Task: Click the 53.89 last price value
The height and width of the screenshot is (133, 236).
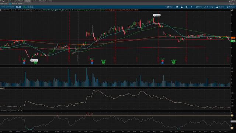Action: click(18, 7)
